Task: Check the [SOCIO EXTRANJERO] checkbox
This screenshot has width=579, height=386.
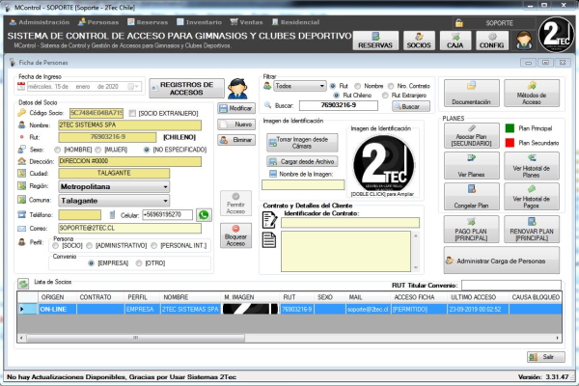Action: click(132, 114)
